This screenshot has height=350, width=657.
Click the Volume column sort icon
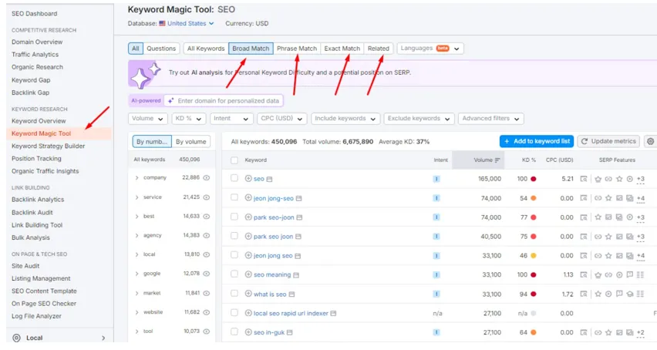[497, 160]
